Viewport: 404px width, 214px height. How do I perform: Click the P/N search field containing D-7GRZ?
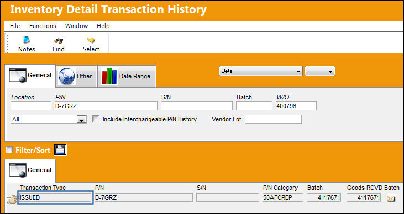click(x=106, y=106)
